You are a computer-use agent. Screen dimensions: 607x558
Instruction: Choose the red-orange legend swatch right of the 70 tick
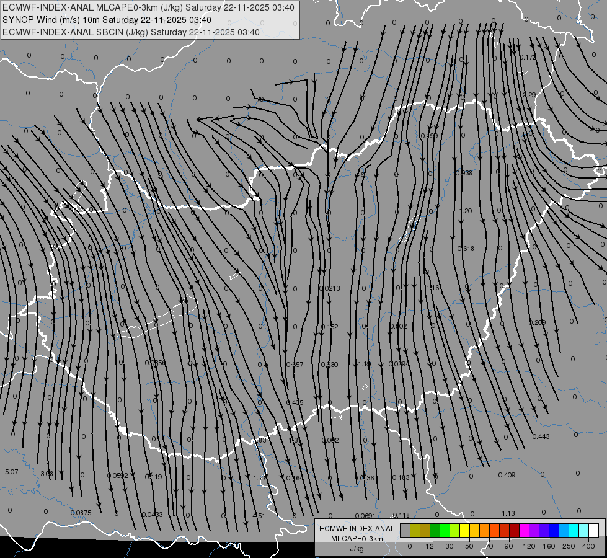495,531
